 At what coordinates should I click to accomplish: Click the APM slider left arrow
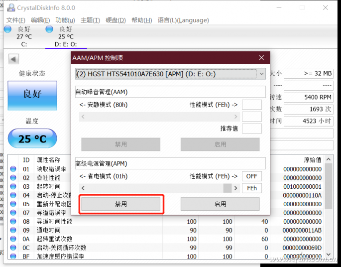[x=83, y=188]
